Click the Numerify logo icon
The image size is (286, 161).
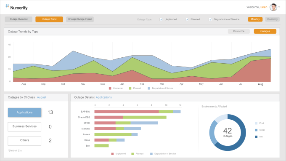7,5
